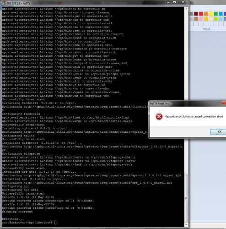This screenshot has height=229, width=226.
Task: Pick the green color in Paint
Action: click(x=216, y=14)
